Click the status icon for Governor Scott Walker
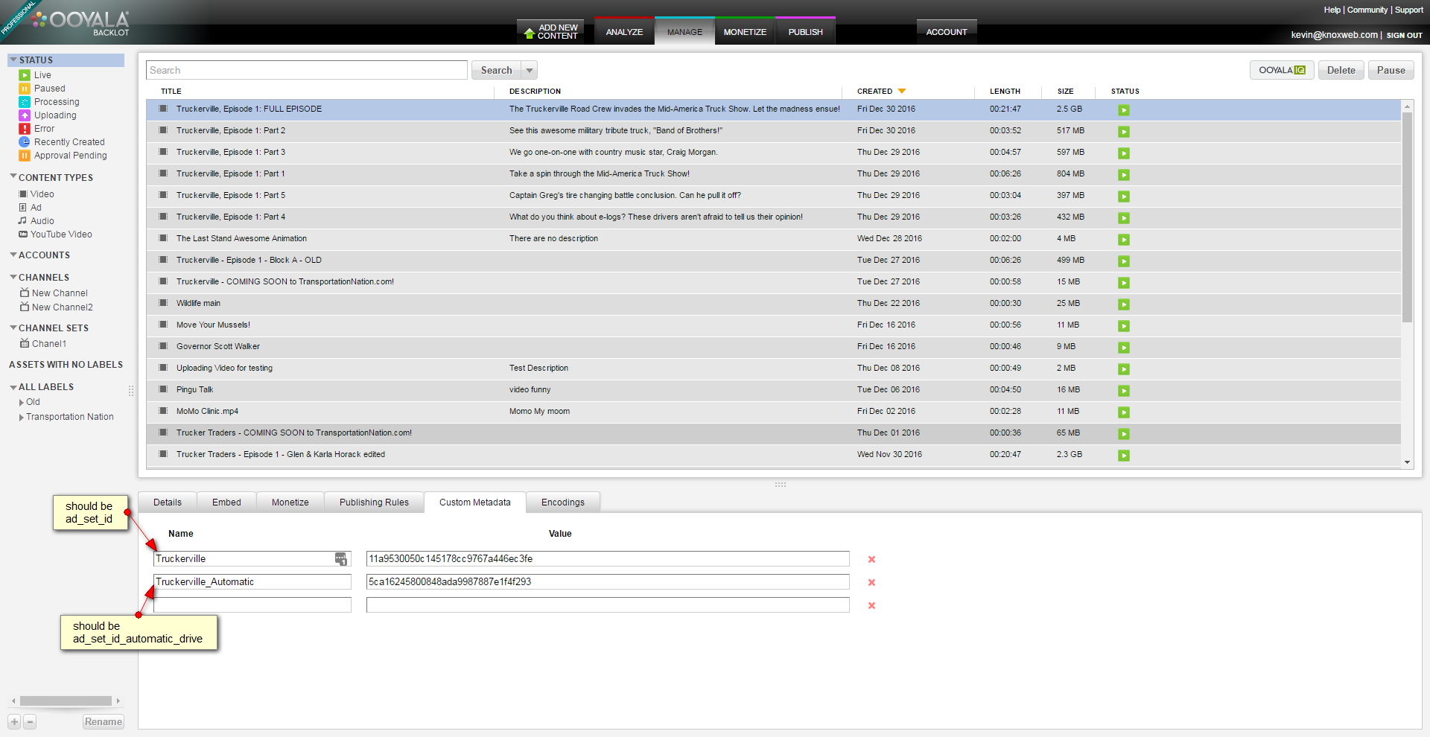This screenshot has height=737, width=1430. (1124, 348)
